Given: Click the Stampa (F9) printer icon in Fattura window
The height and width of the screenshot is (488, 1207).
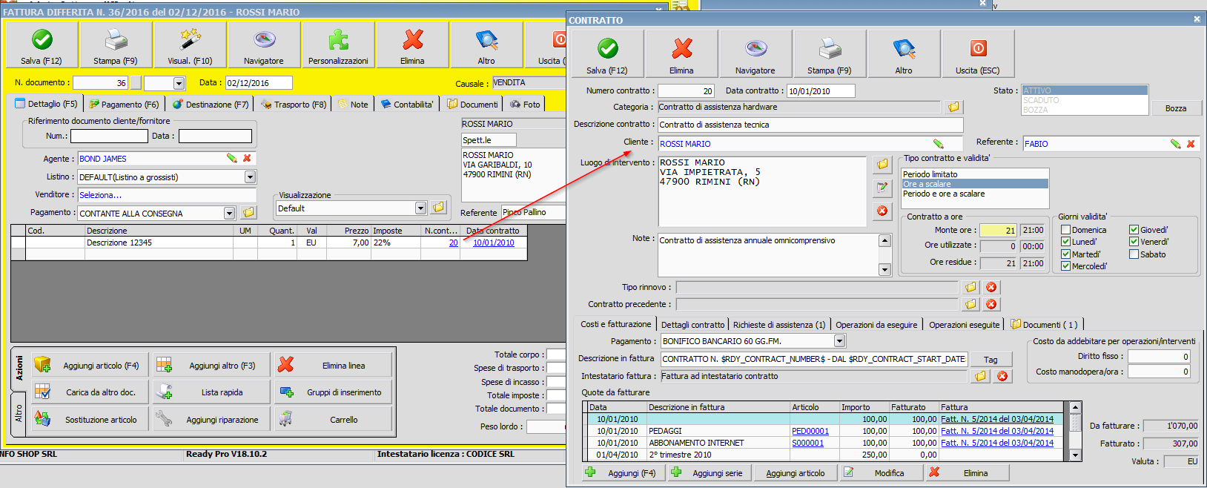Looking at the screenshot, I should 116,45.
